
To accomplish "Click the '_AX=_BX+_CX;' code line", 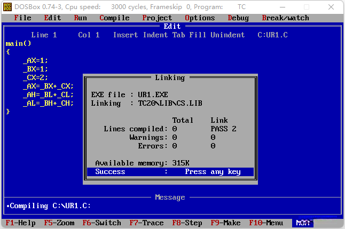I will pyautogui.click(x=48, y=86).
